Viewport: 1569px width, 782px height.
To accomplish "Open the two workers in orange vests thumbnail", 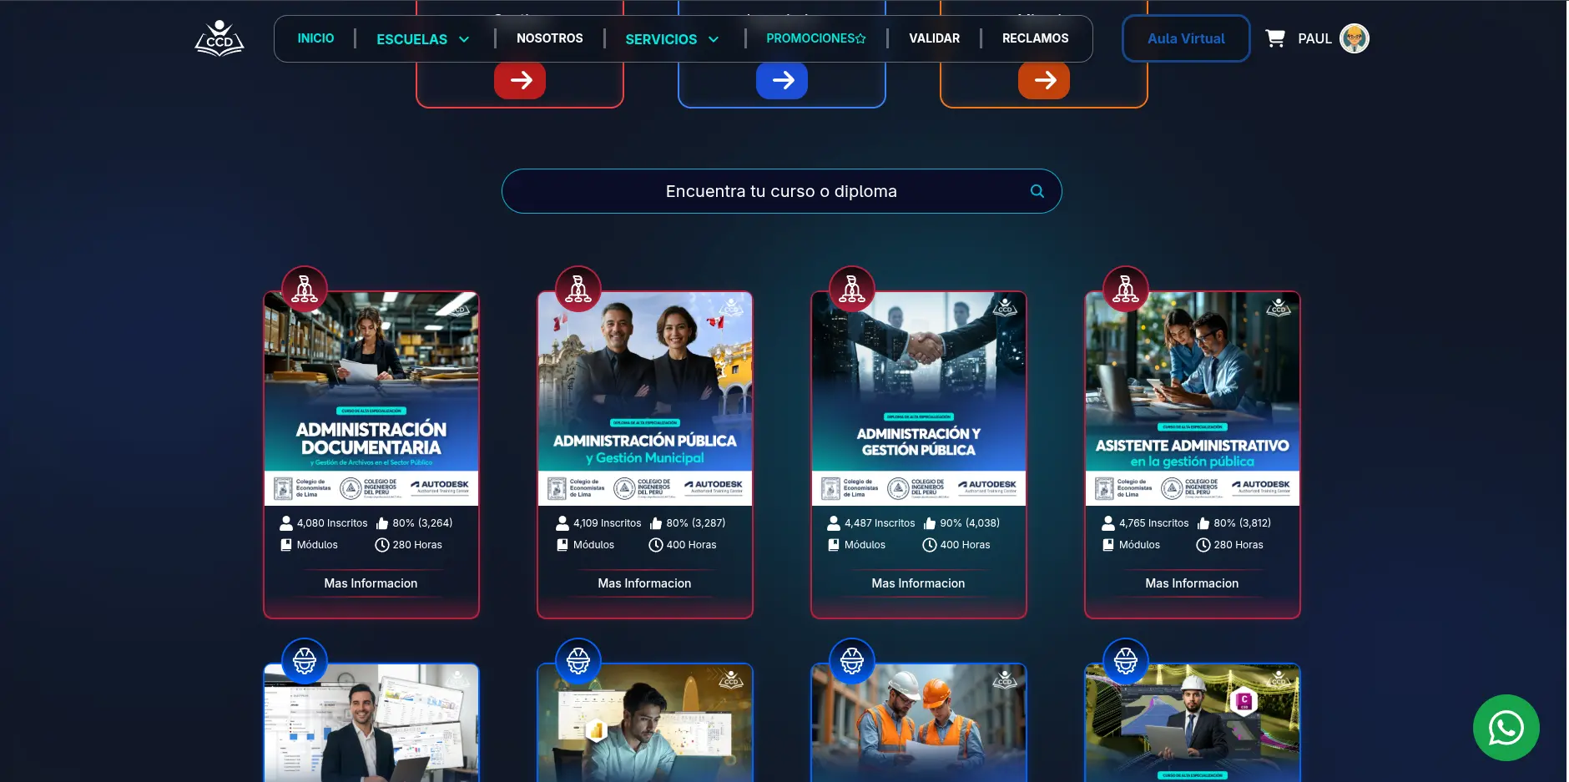I will pyautogui.click(x=919, y=723).
